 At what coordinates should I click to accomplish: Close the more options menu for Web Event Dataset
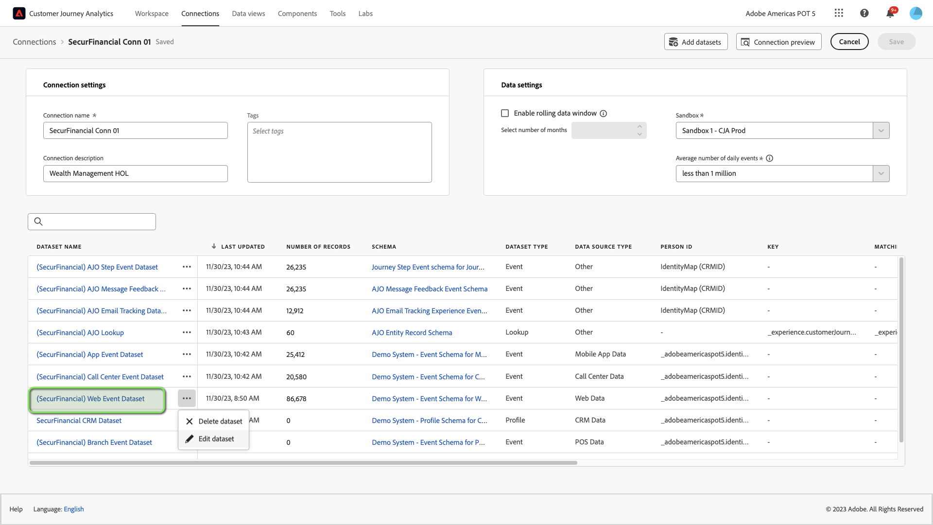[187, 399]
